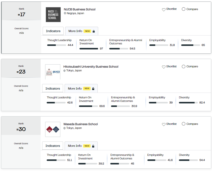Click NUCB Employability bar at 31.8

(x=159, y=45)
